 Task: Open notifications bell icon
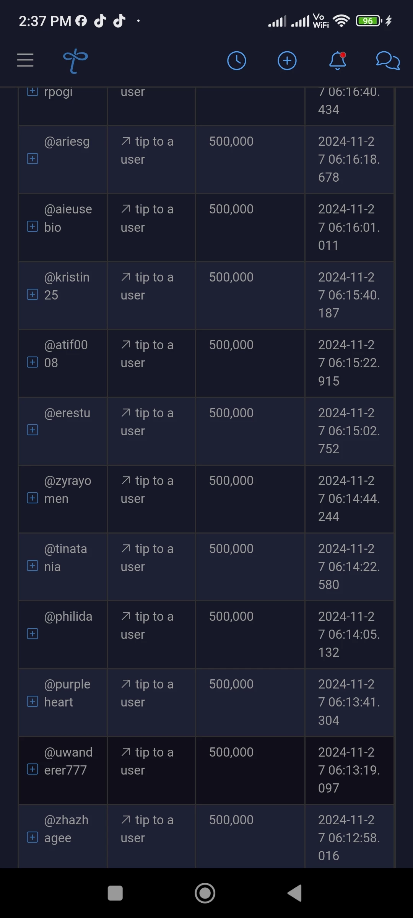[x=338, y=60]
